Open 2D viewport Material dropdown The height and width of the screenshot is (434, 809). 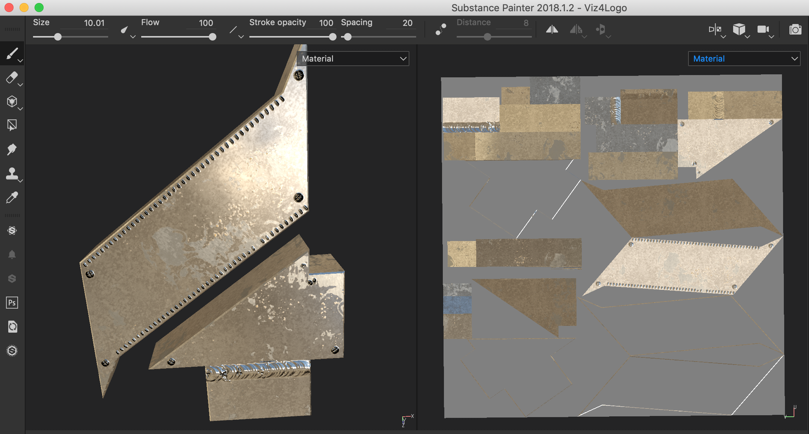pos(744,59)
